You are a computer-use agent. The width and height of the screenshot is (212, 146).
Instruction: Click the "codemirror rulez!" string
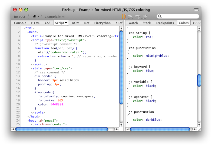point(66,52)
